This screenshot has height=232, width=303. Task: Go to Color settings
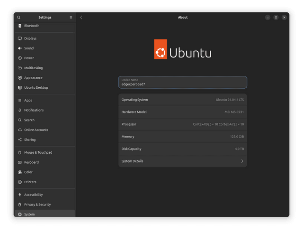(45, 172)
